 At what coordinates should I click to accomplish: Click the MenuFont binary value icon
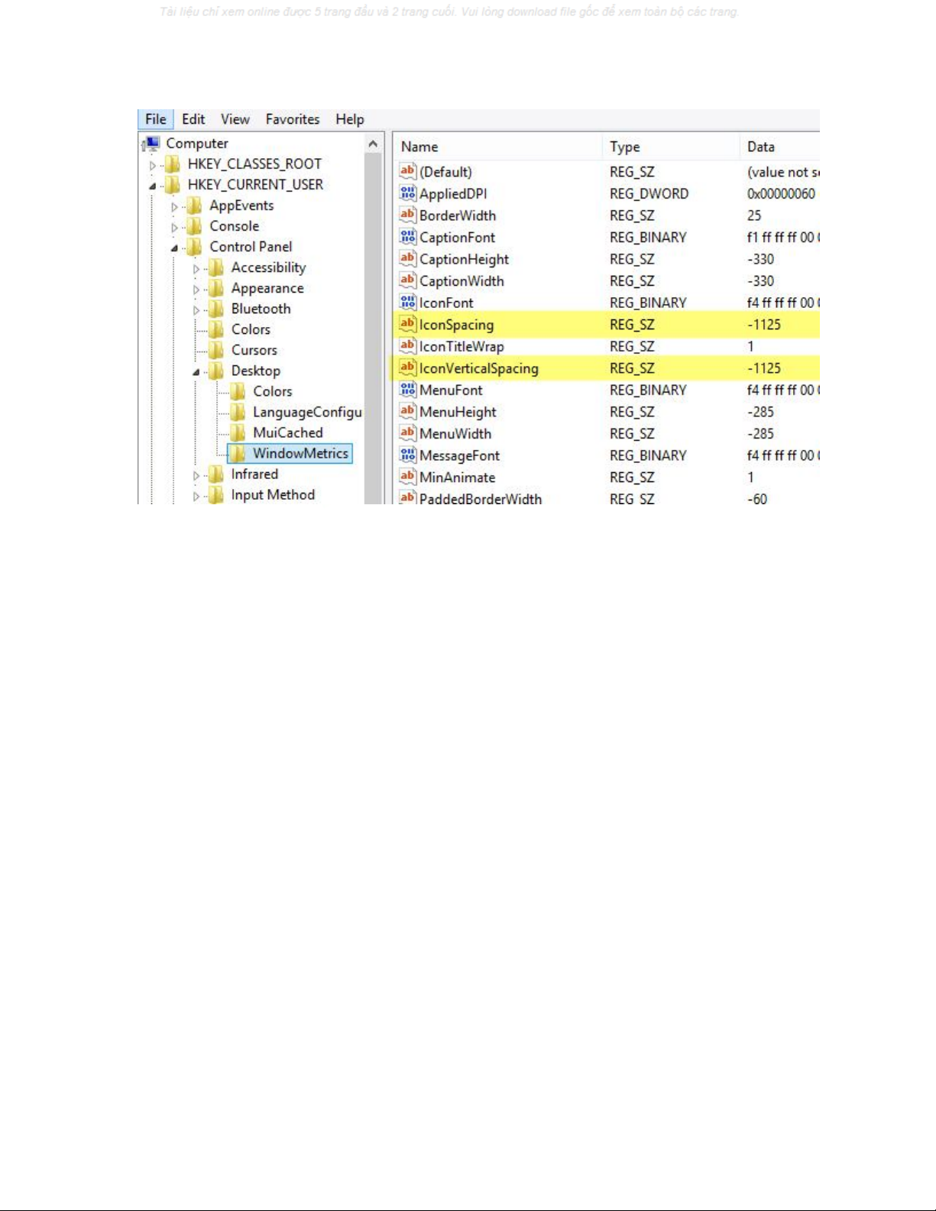(407, 390)
